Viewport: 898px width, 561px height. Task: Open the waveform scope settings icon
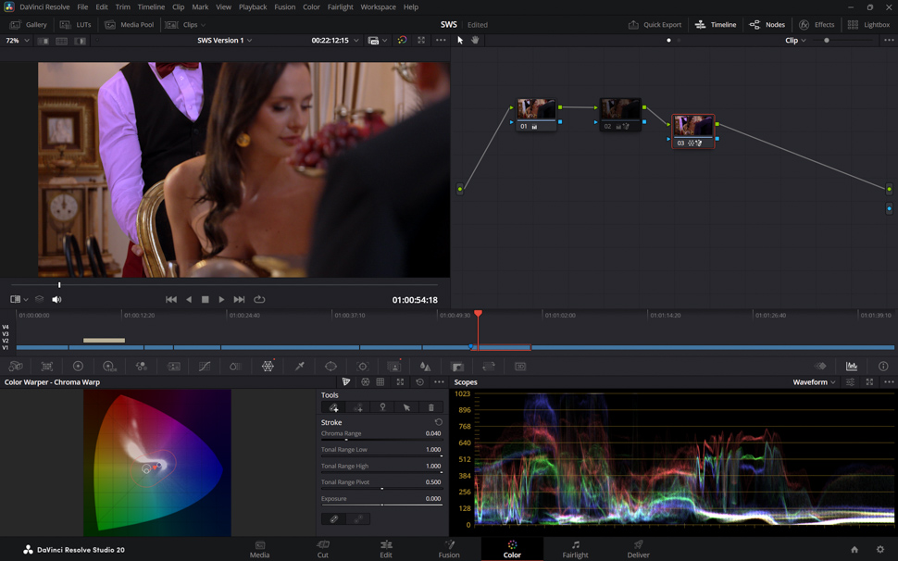(850, 382)
